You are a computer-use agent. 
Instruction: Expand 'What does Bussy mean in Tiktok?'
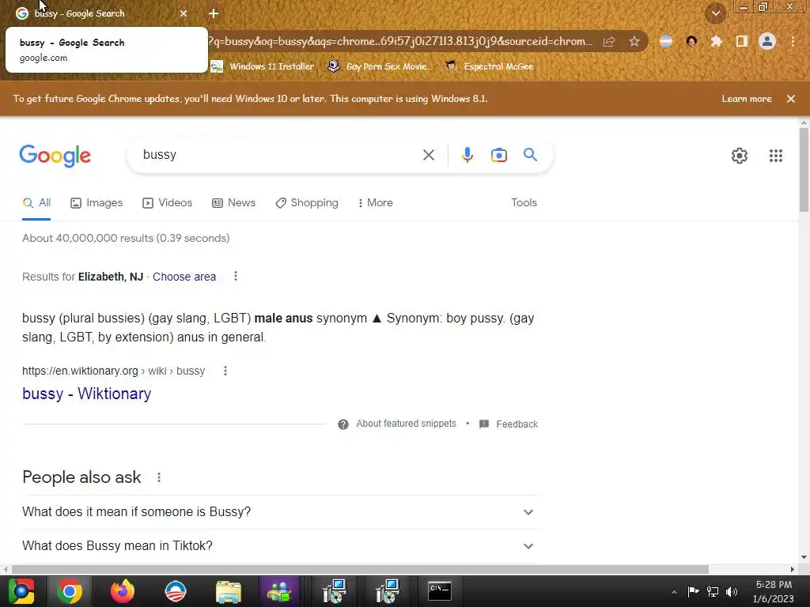[280, 546]
